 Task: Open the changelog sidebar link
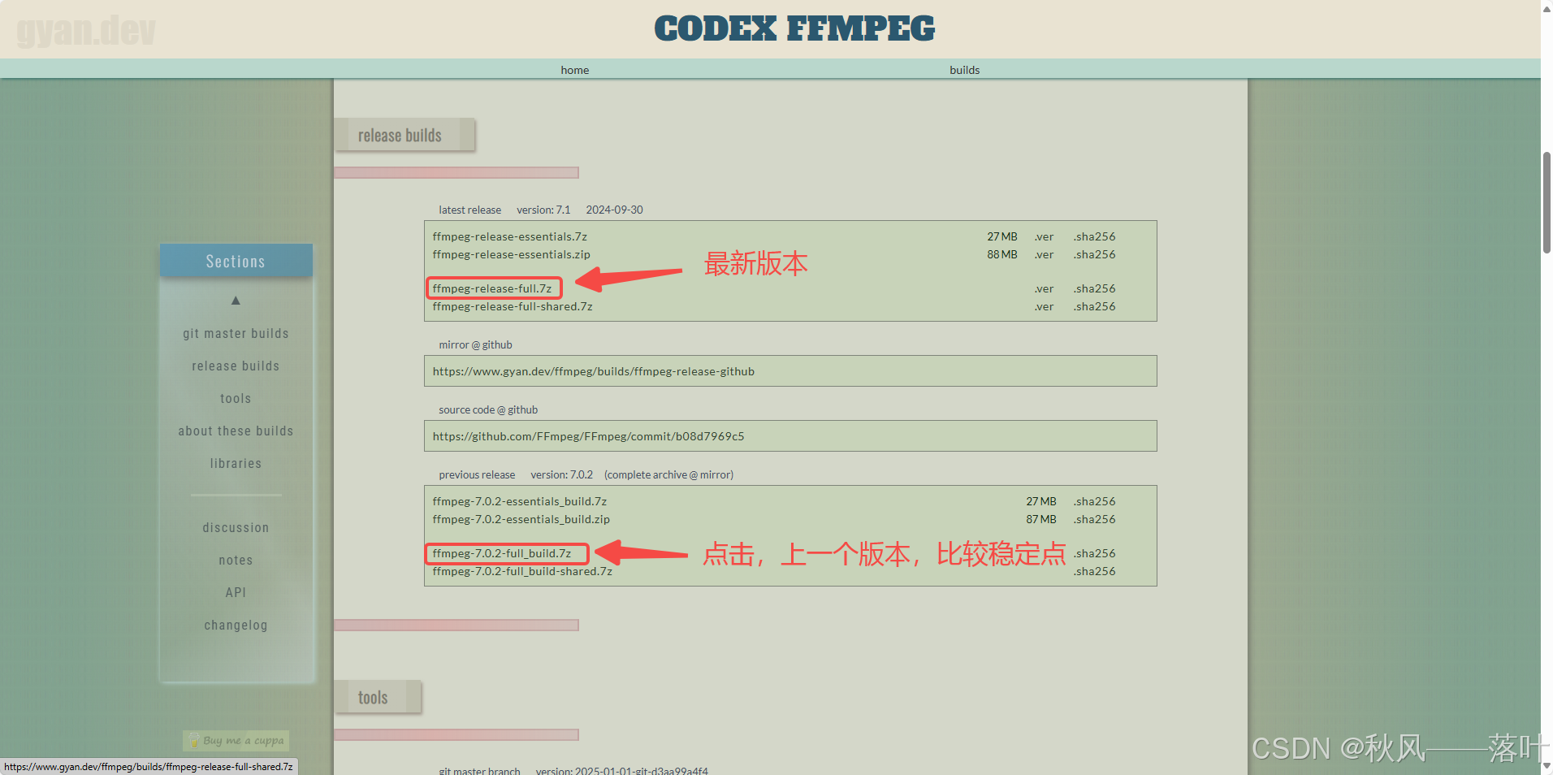[236, 625]
